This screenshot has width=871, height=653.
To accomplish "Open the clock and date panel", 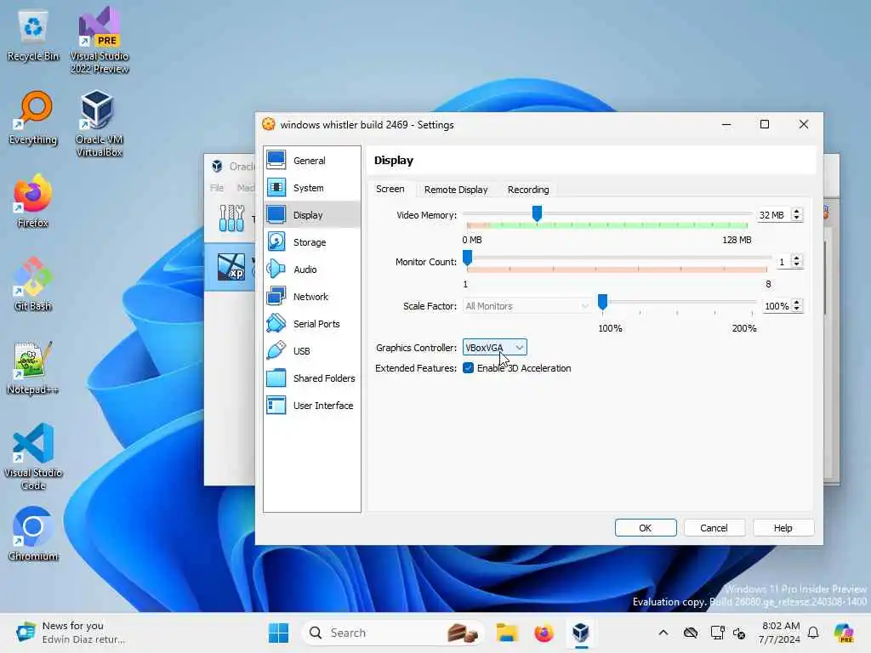I will (780, 633).
